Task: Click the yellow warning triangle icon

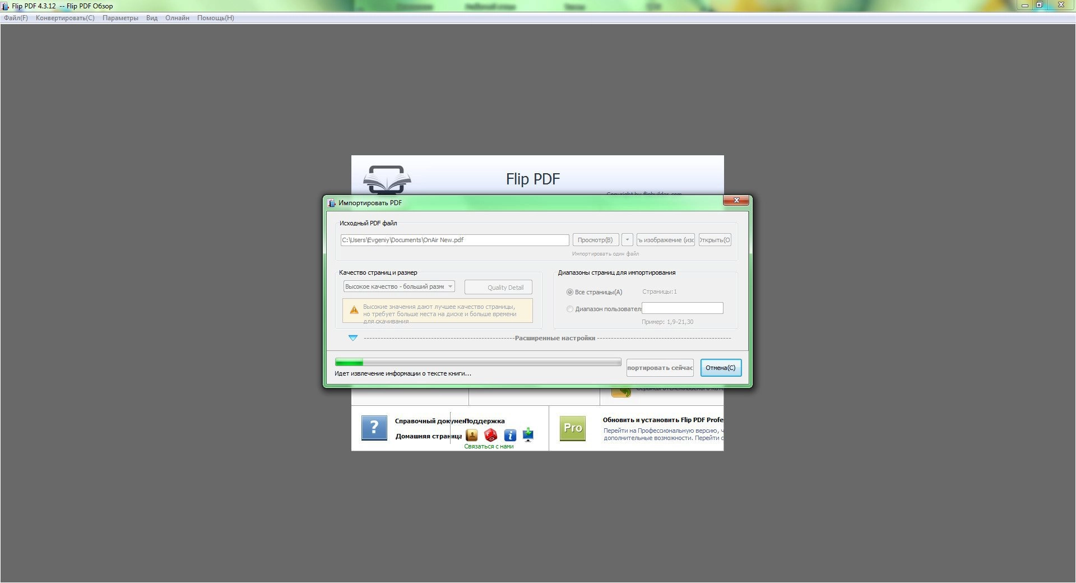Action: click(x=354, y=310)
